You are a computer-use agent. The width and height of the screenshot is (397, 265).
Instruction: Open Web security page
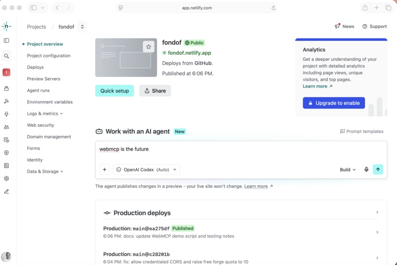tap(40, 125)
